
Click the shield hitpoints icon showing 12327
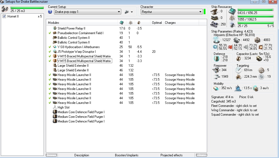pos(216,40)
